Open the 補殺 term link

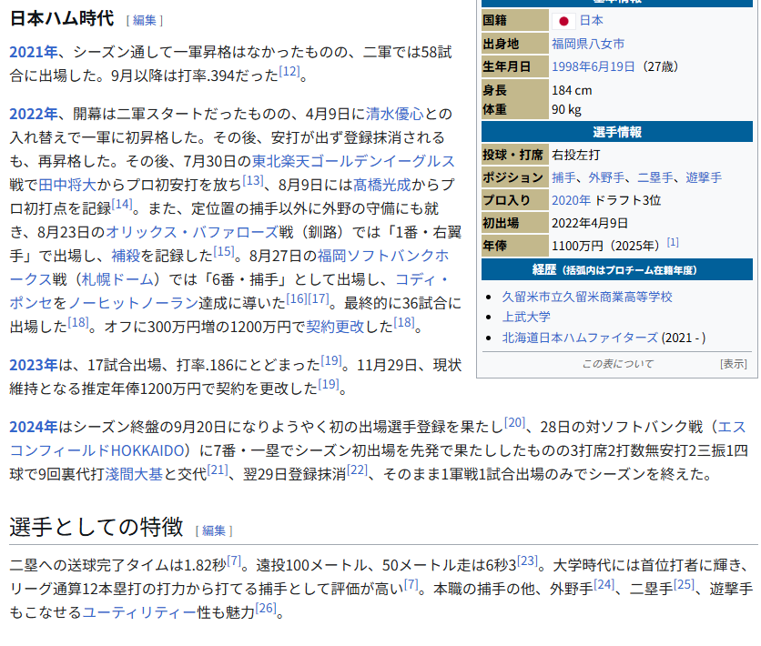[126, 256]
